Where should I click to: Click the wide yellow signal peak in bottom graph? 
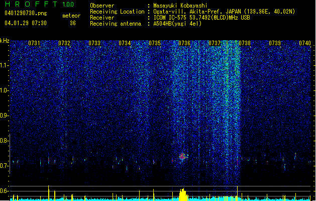[x=183, y=194]
